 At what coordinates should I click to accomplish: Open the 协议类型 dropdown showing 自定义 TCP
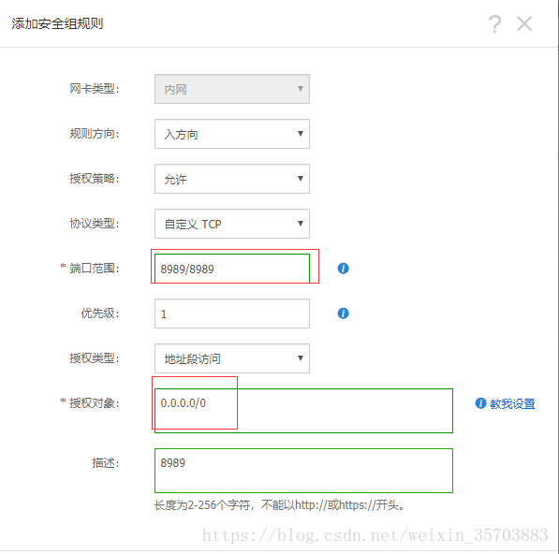click(232, 224)
